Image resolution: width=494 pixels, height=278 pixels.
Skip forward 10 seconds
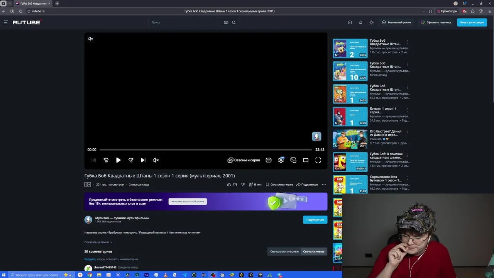pos(131,160)
